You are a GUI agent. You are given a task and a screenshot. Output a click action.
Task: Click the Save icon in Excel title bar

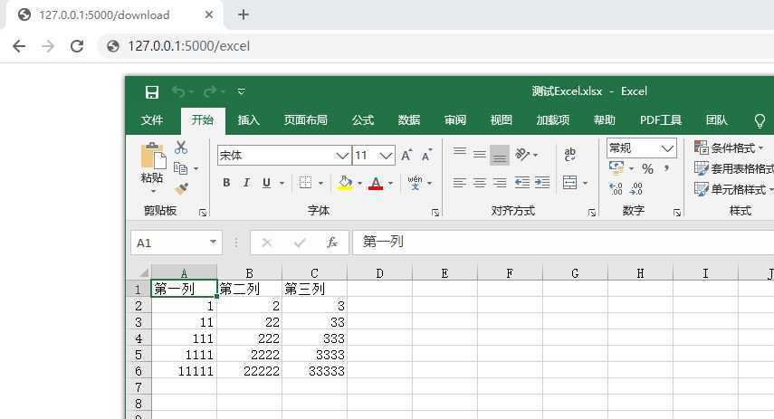[151, 91]
